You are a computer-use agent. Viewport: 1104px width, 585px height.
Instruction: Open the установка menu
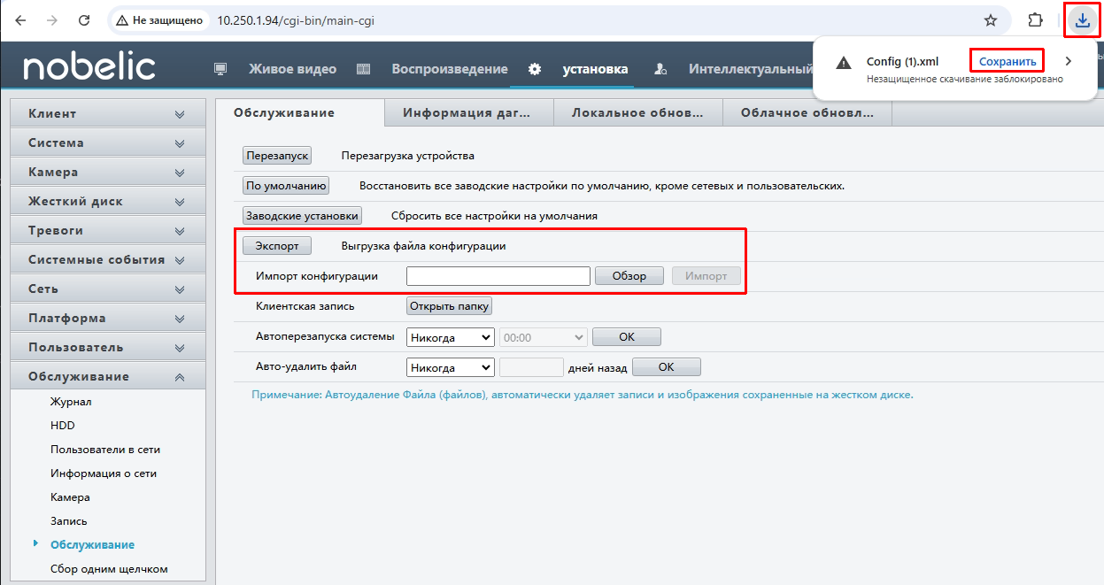(x=595, y=69)
